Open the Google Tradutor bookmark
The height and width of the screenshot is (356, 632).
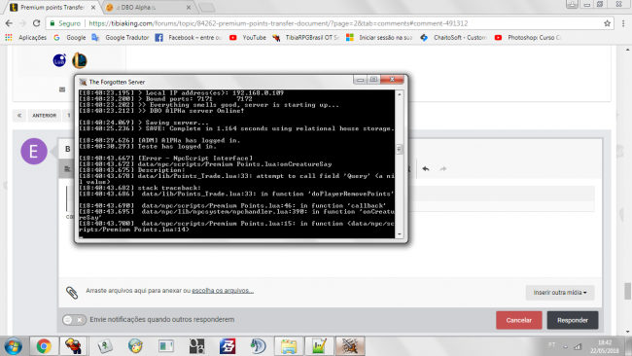click(x=121, y=38)
